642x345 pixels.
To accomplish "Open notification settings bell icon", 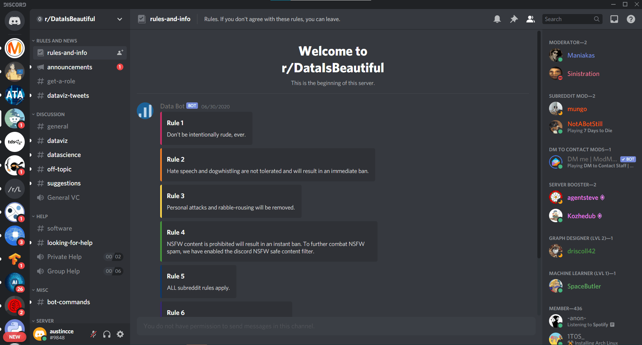I will 497,19.
